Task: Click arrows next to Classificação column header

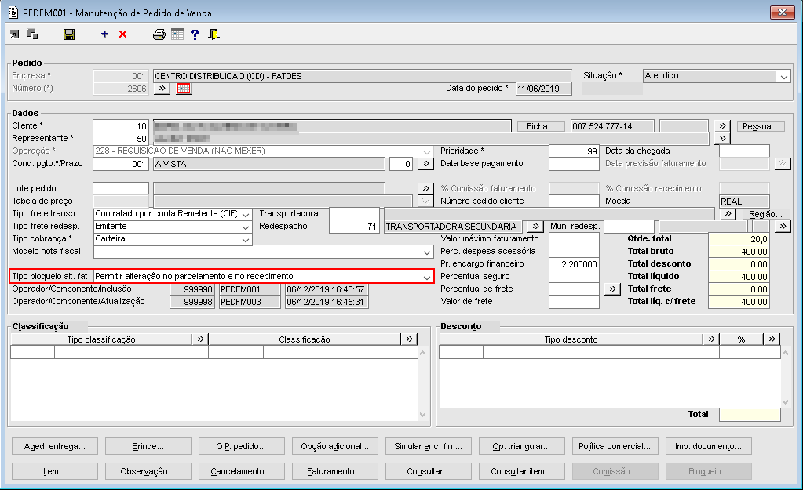Action: 409,339
